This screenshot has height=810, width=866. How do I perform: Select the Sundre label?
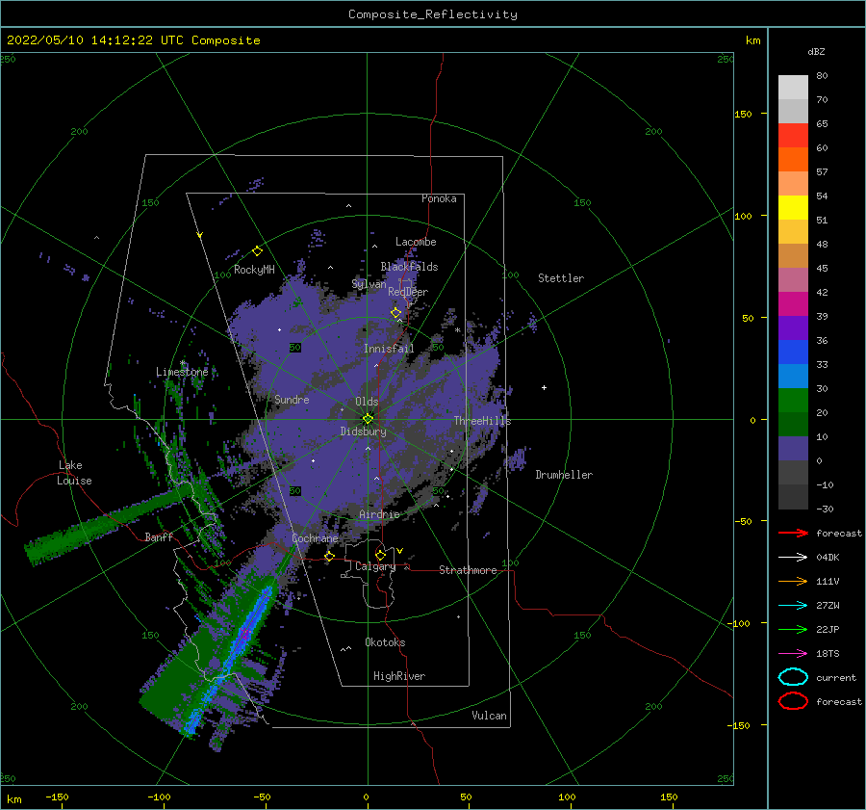click(292, 400)
